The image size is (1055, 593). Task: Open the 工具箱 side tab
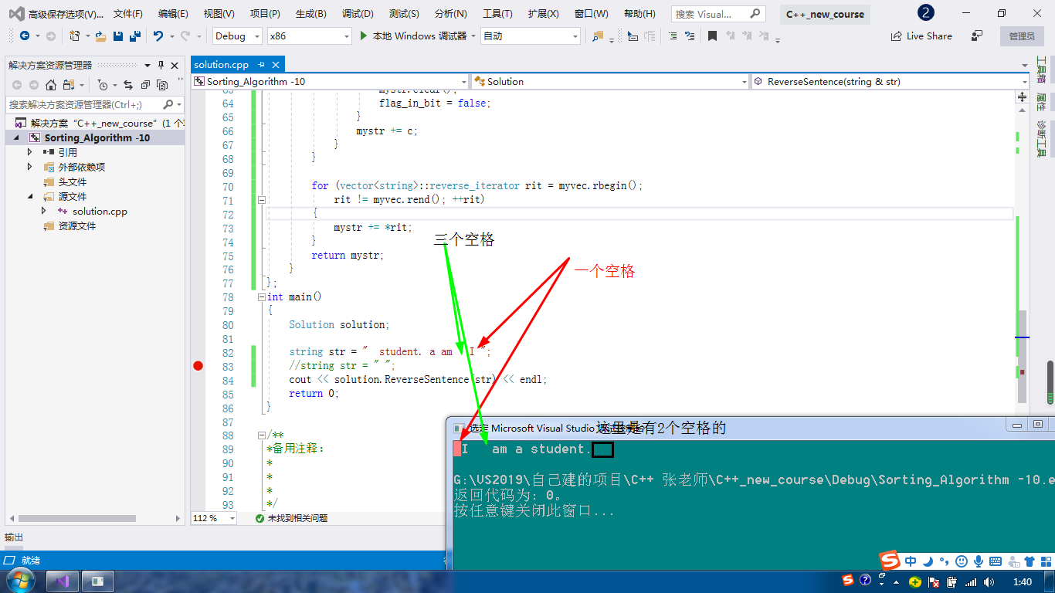pyautogui.click(x=1040, y=70)
